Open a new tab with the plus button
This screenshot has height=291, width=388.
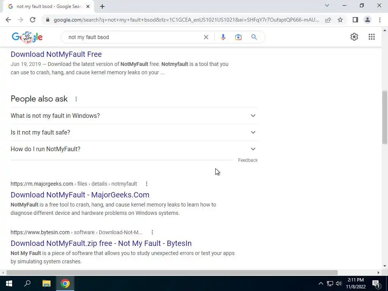(x=102, y=6)
